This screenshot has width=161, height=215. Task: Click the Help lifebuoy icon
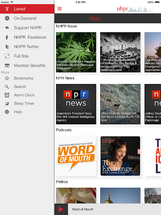[7, 112]
